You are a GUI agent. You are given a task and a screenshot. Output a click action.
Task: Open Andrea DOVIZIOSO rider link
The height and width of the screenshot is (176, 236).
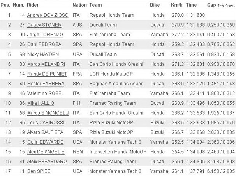pos(48,15)
